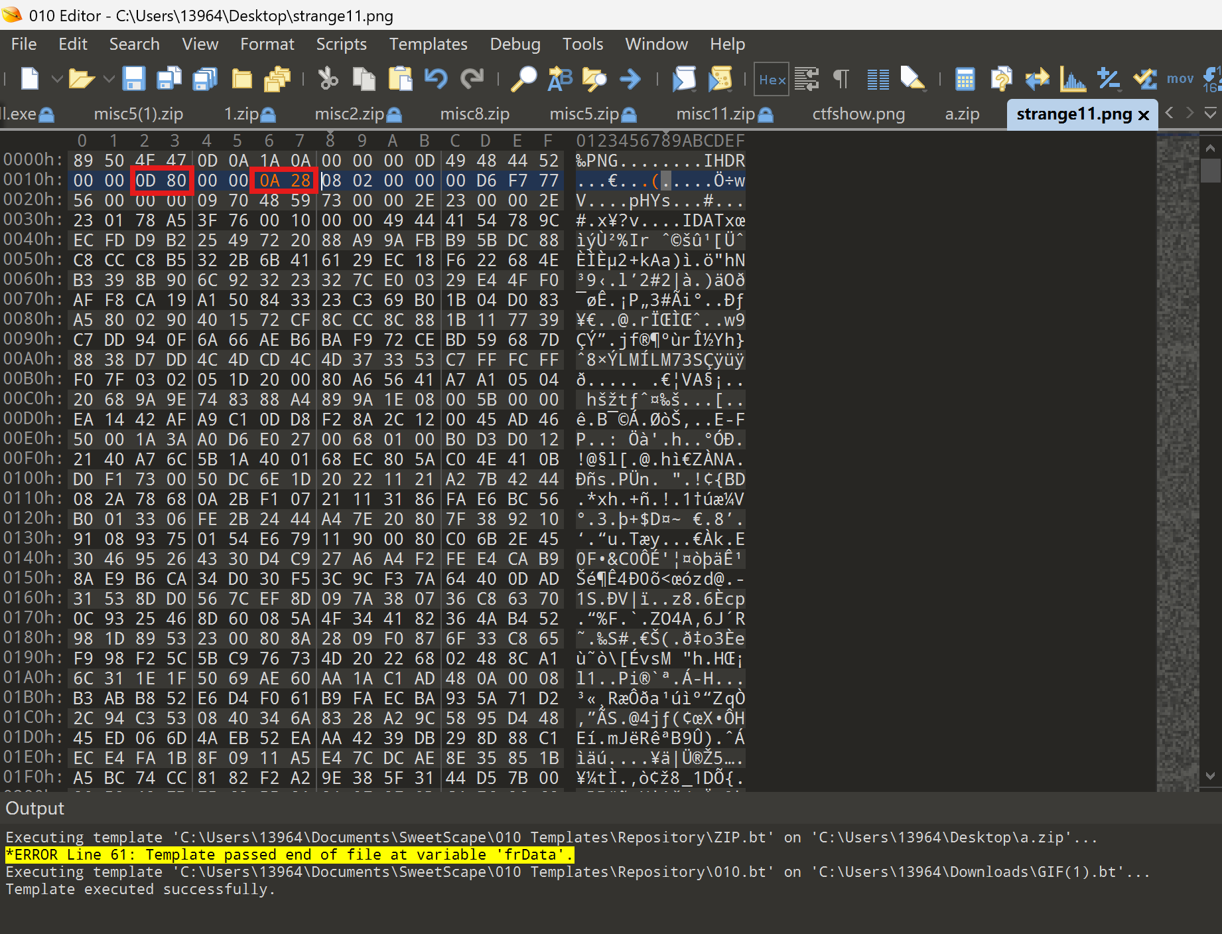This screenshot has height=934, width=1222.
Task: Show previous tabs with left chevron
Action: pos(1169,114)
